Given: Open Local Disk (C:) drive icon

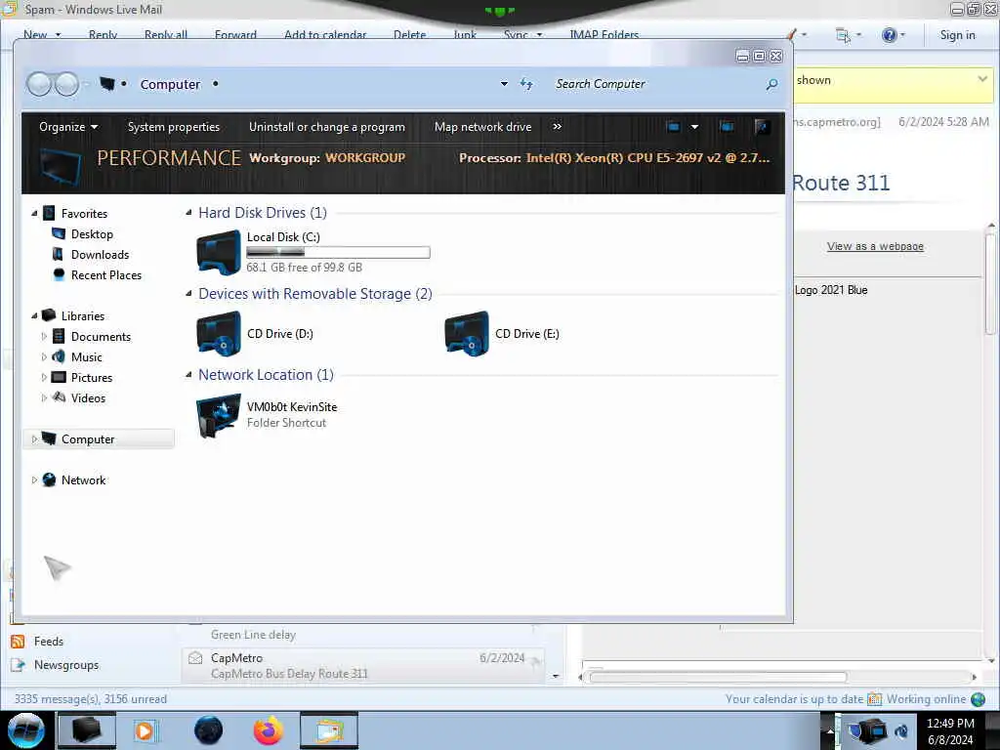Looking at the screenshot, I should (218, 253).
